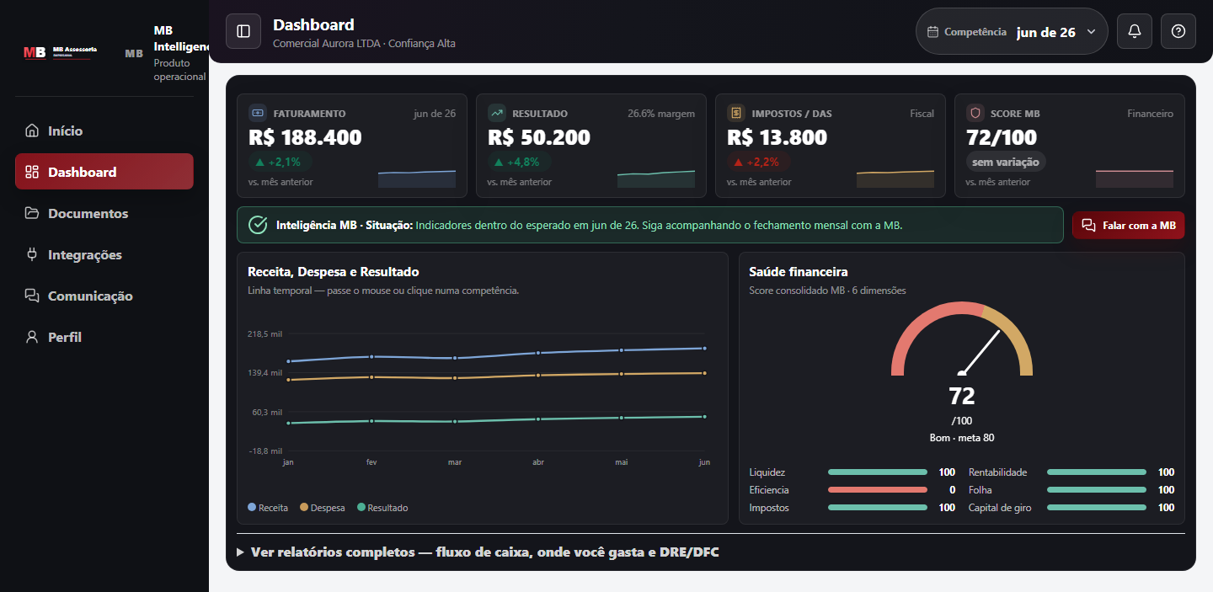The image size is (1213, 592).
Task: Click the Folha progress bar
Action: (x=1097, y=490)
